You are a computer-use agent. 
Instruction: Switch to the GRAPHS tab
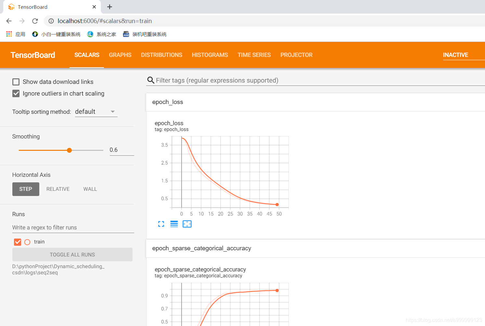[x=120, y=55]
